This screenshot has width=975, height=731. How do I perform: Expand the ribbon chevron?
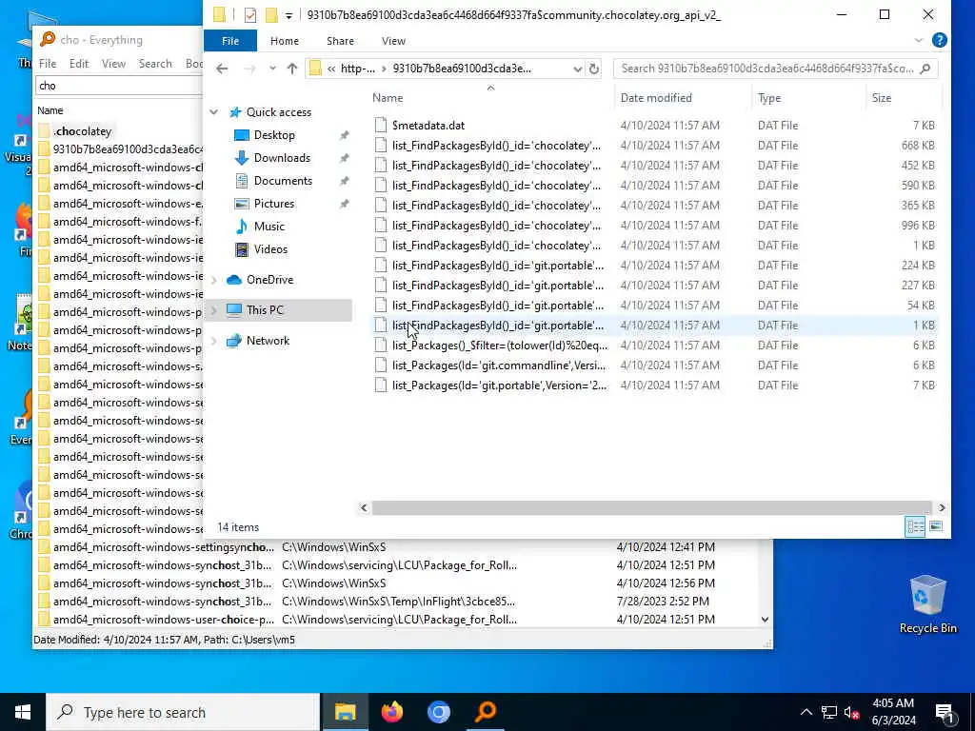(x=919, y=40)
